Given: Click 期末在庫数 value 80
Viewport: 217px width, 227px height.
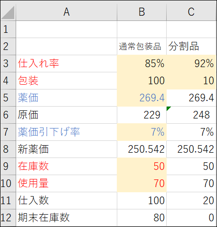Looking at the screenshot, I should click(x=142, y=217).
